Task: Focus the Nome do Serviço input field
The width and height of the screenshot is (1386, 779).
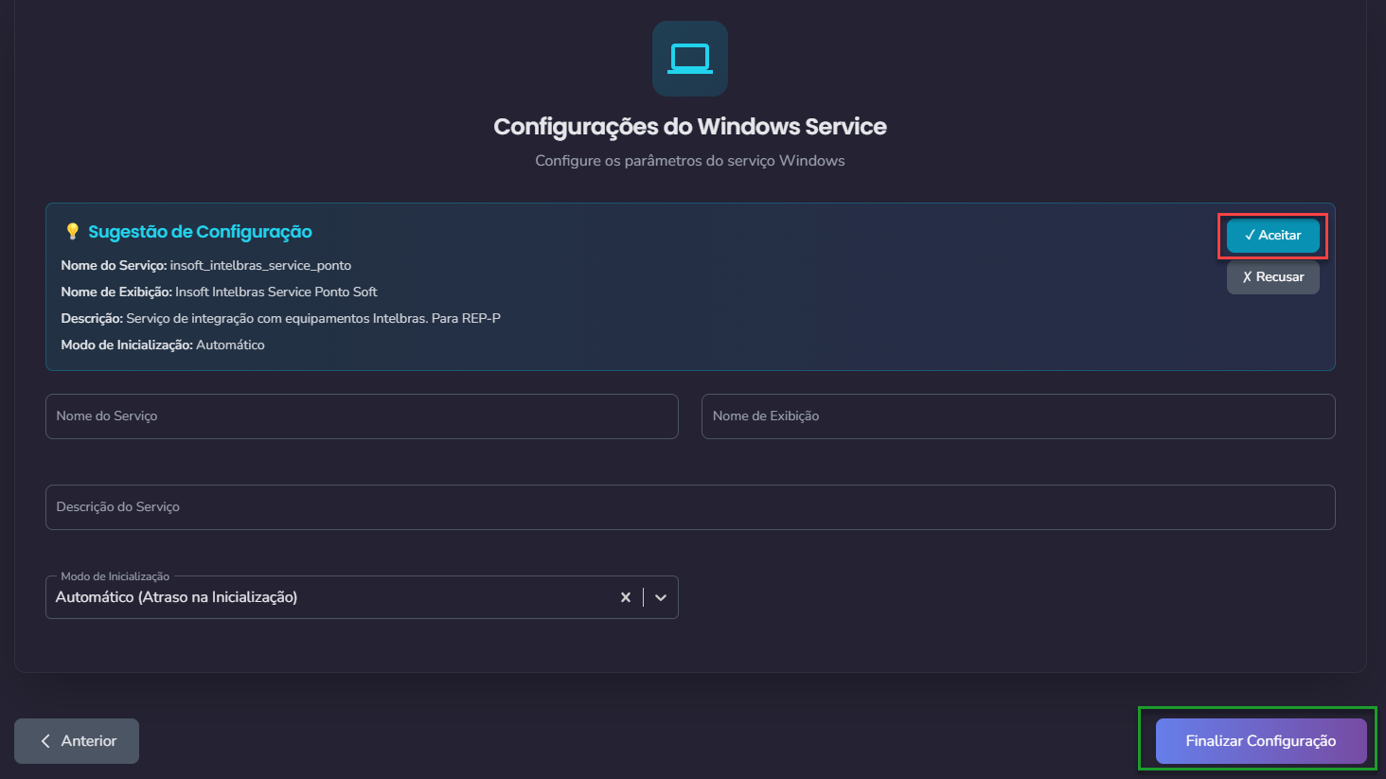Action: [362, 416]
